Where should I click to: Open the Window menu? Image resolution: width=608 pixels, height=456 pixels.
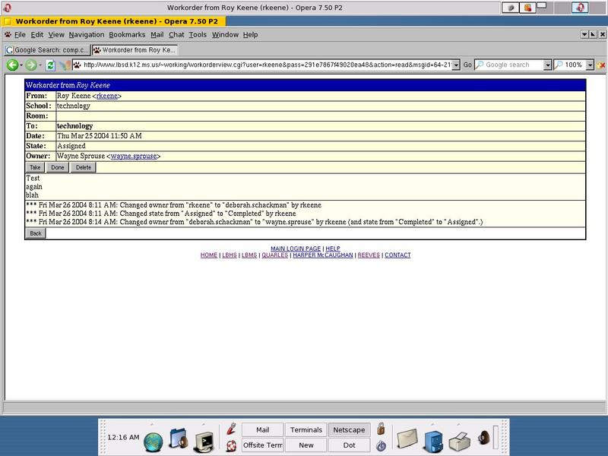click(225, 34)
